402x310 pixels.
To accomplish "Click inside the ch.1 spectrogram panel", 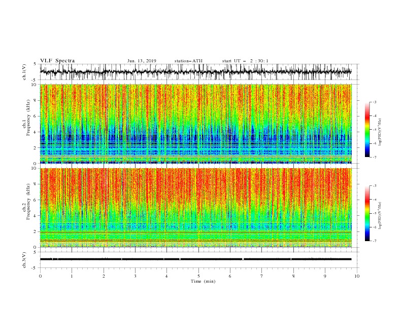I will [196, 124].
